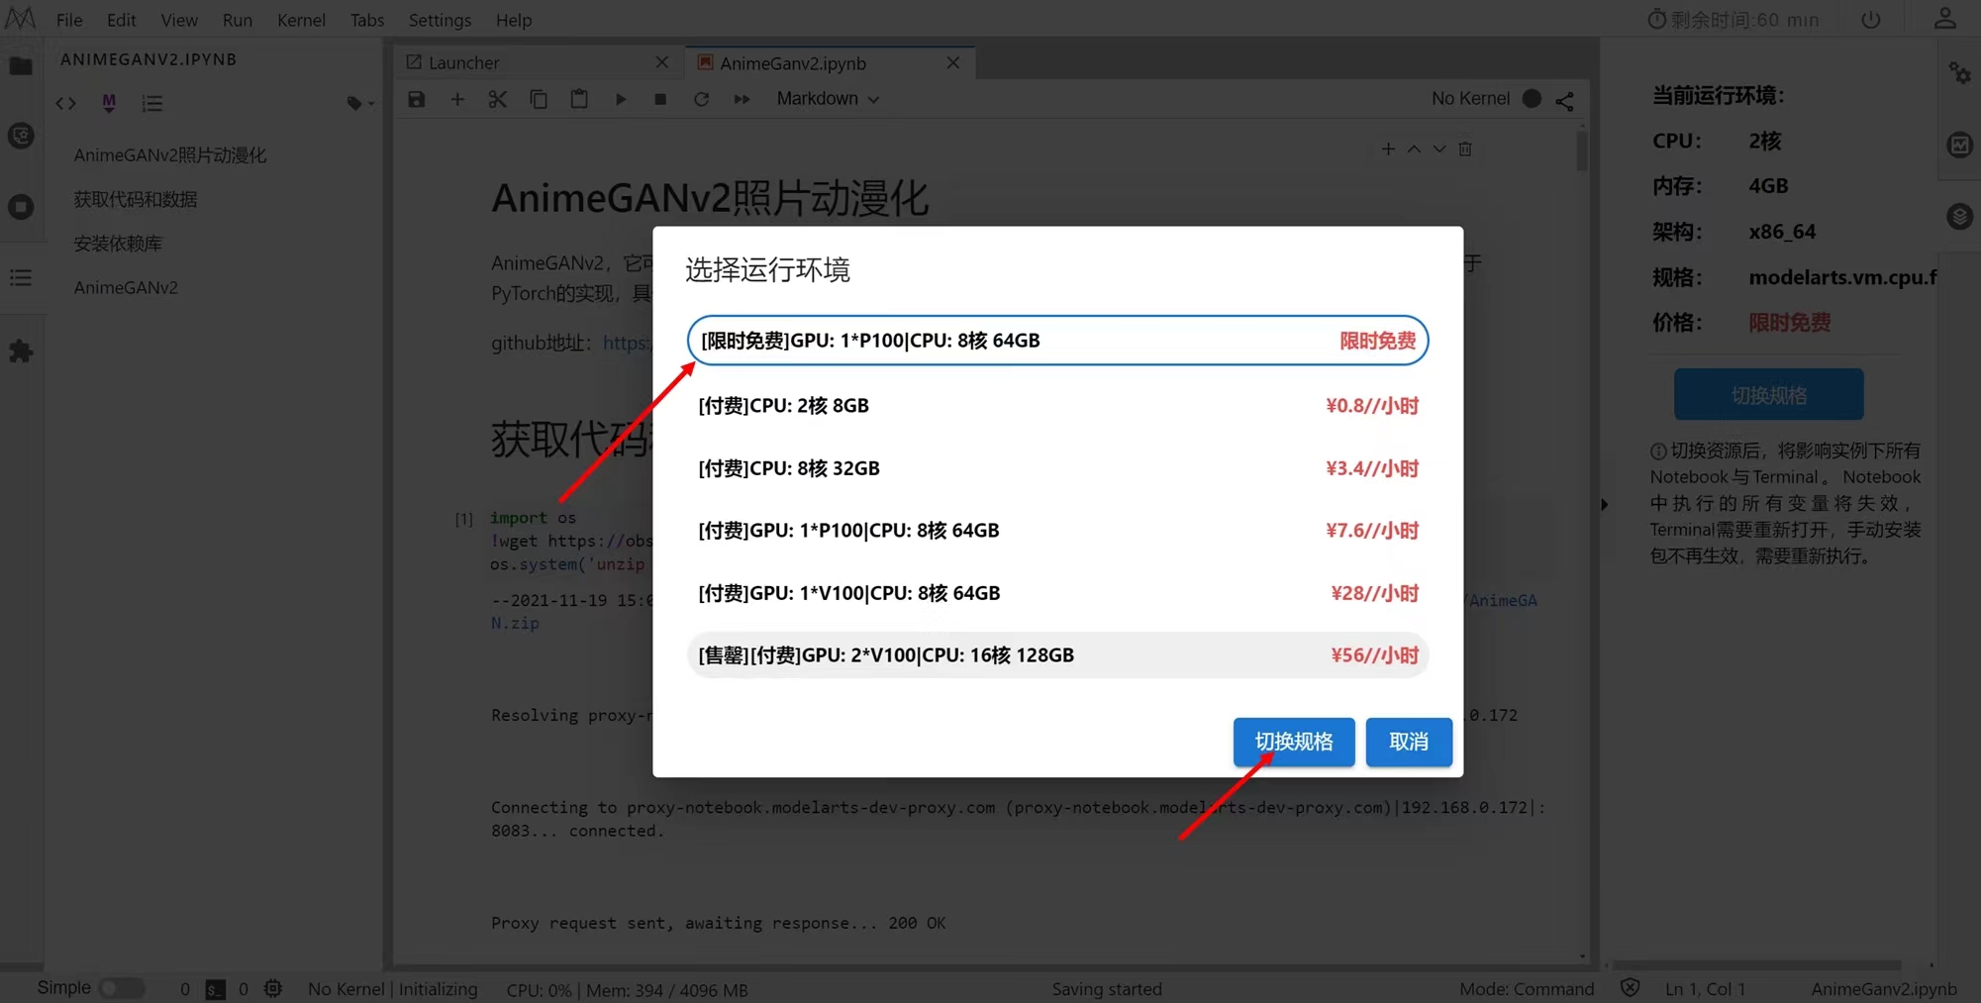Open the Kernel menu
The height and width of the screenshot is (1003, 1981).
point(301,20)
